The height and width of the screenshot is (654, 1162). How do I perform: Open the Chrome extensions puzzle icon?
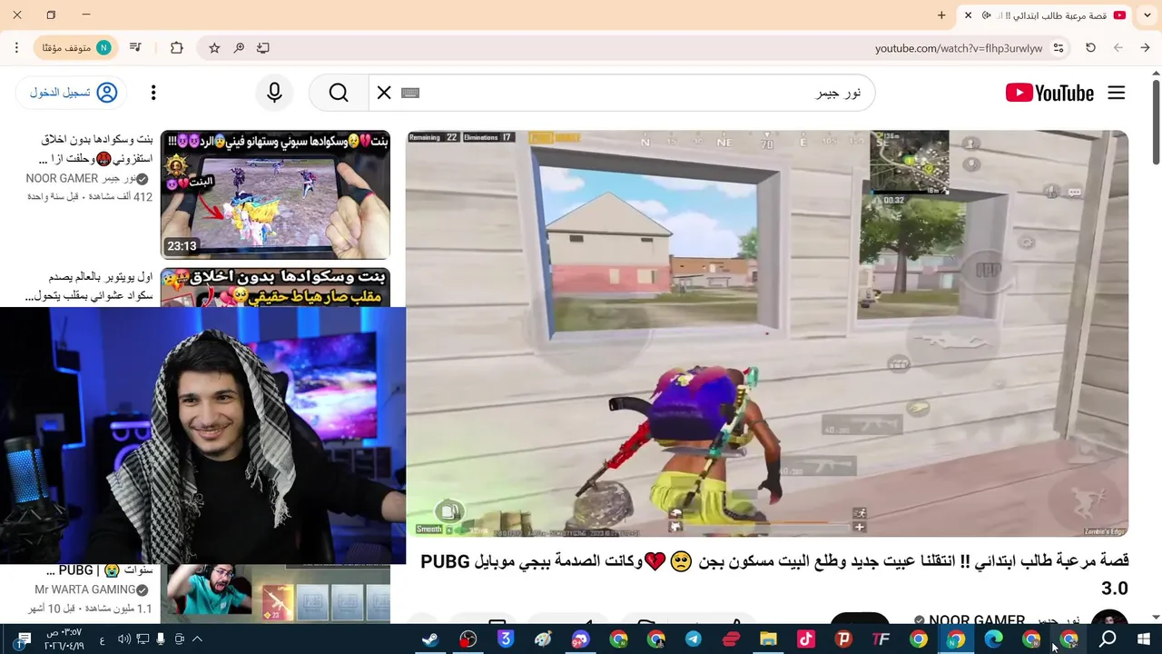176,48
